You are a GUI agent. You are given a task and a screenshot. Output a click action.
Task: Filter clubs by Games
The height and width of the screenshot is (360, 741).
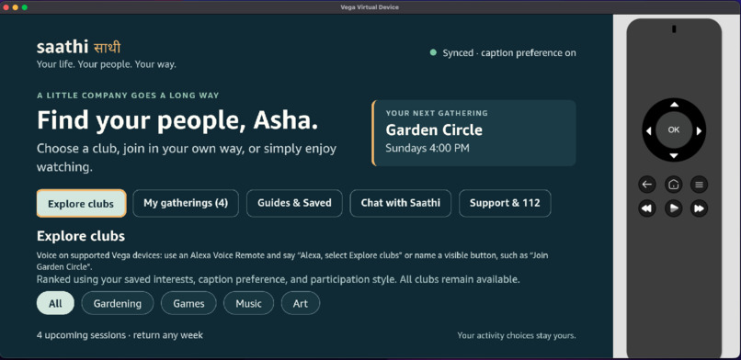point(188,303)
